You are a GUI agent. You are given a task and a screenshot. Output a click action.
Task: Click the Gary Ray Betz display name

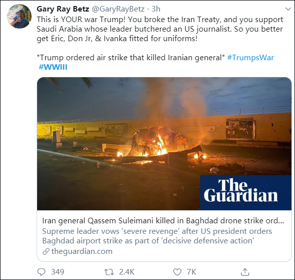63,9
